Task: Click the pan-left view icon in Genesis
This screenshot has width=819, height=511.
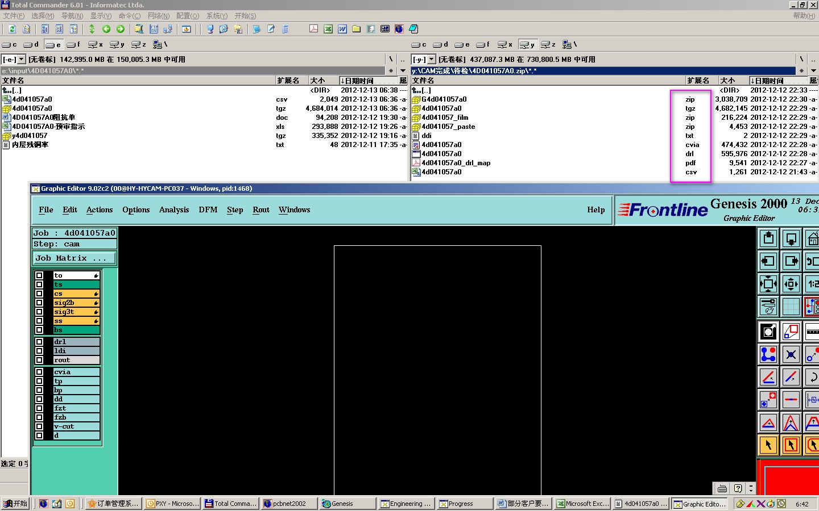Action: (768, 261)
